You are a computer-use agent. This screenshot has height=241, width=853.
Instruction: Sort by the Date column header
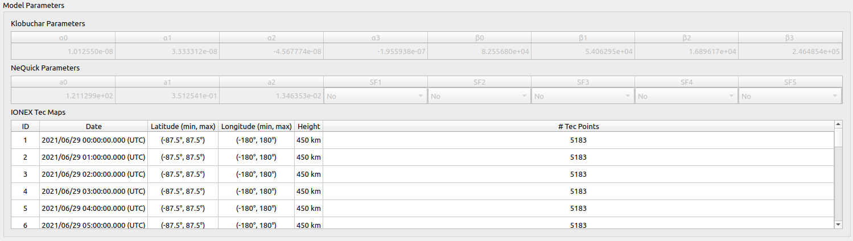pyautogui.click(x=93, y=126)
